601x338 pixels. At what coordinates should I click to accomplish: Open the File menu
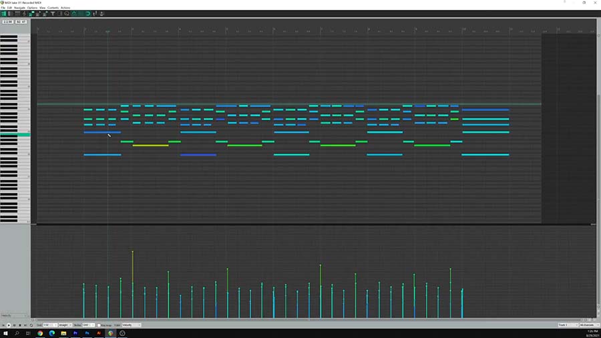coord(3,7)
